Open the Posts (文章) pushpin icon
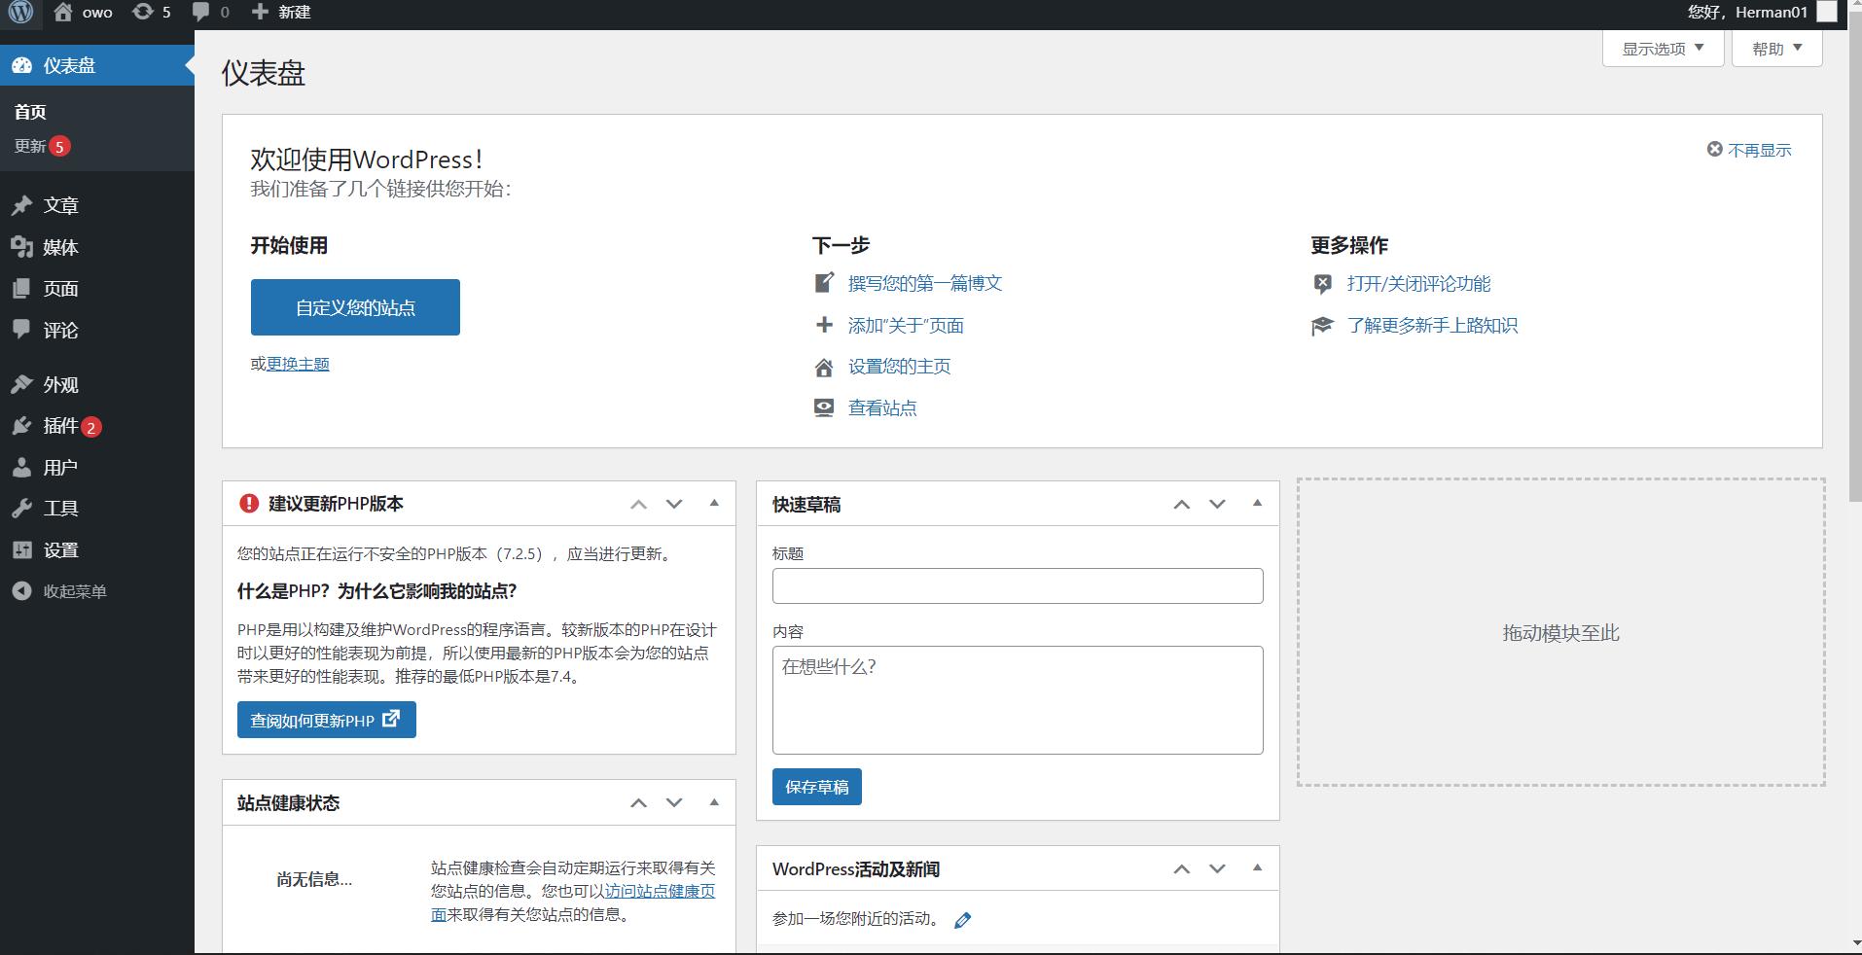 point(23,205)
